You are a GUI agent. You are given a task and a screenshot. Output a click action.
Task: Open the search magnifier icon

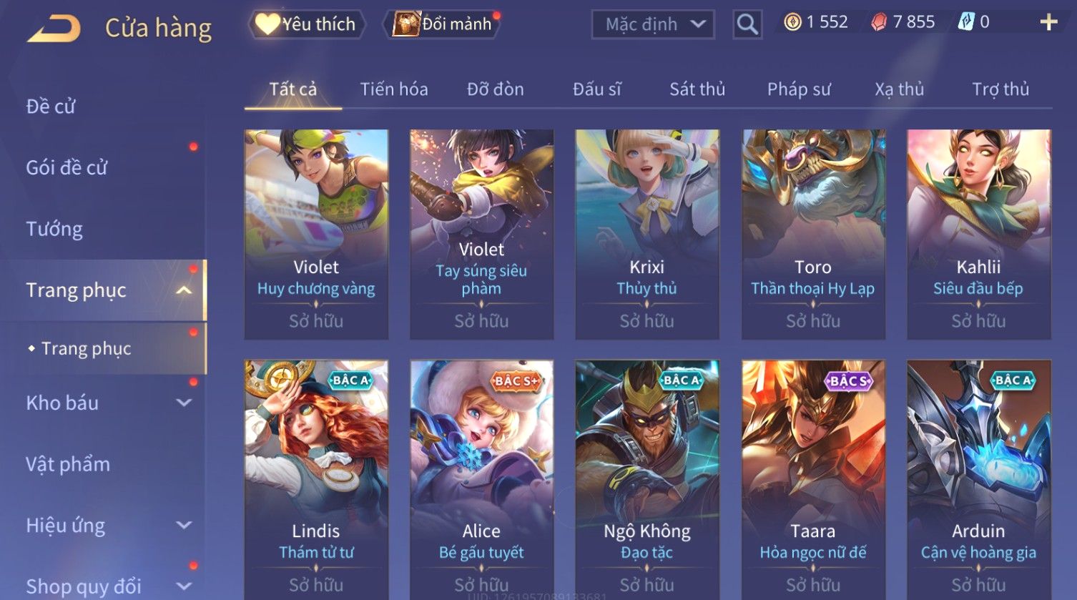point(747,24)
